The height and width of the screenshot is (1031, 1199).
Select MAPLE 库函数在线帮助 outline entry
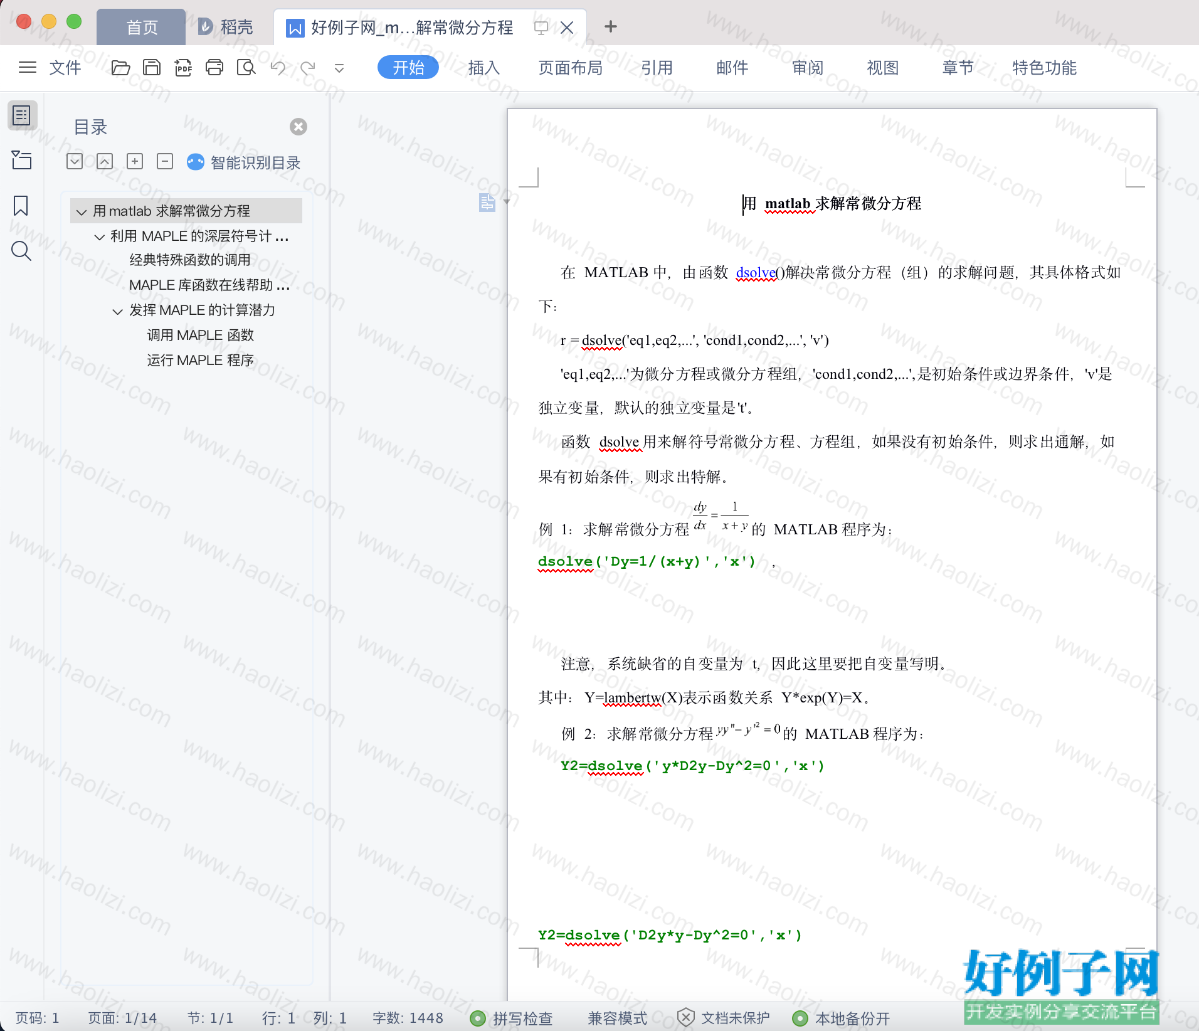tap(209, 285)
